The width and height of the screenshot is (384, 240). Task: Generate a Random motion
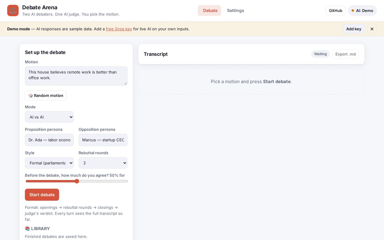[x=46, y=95]
